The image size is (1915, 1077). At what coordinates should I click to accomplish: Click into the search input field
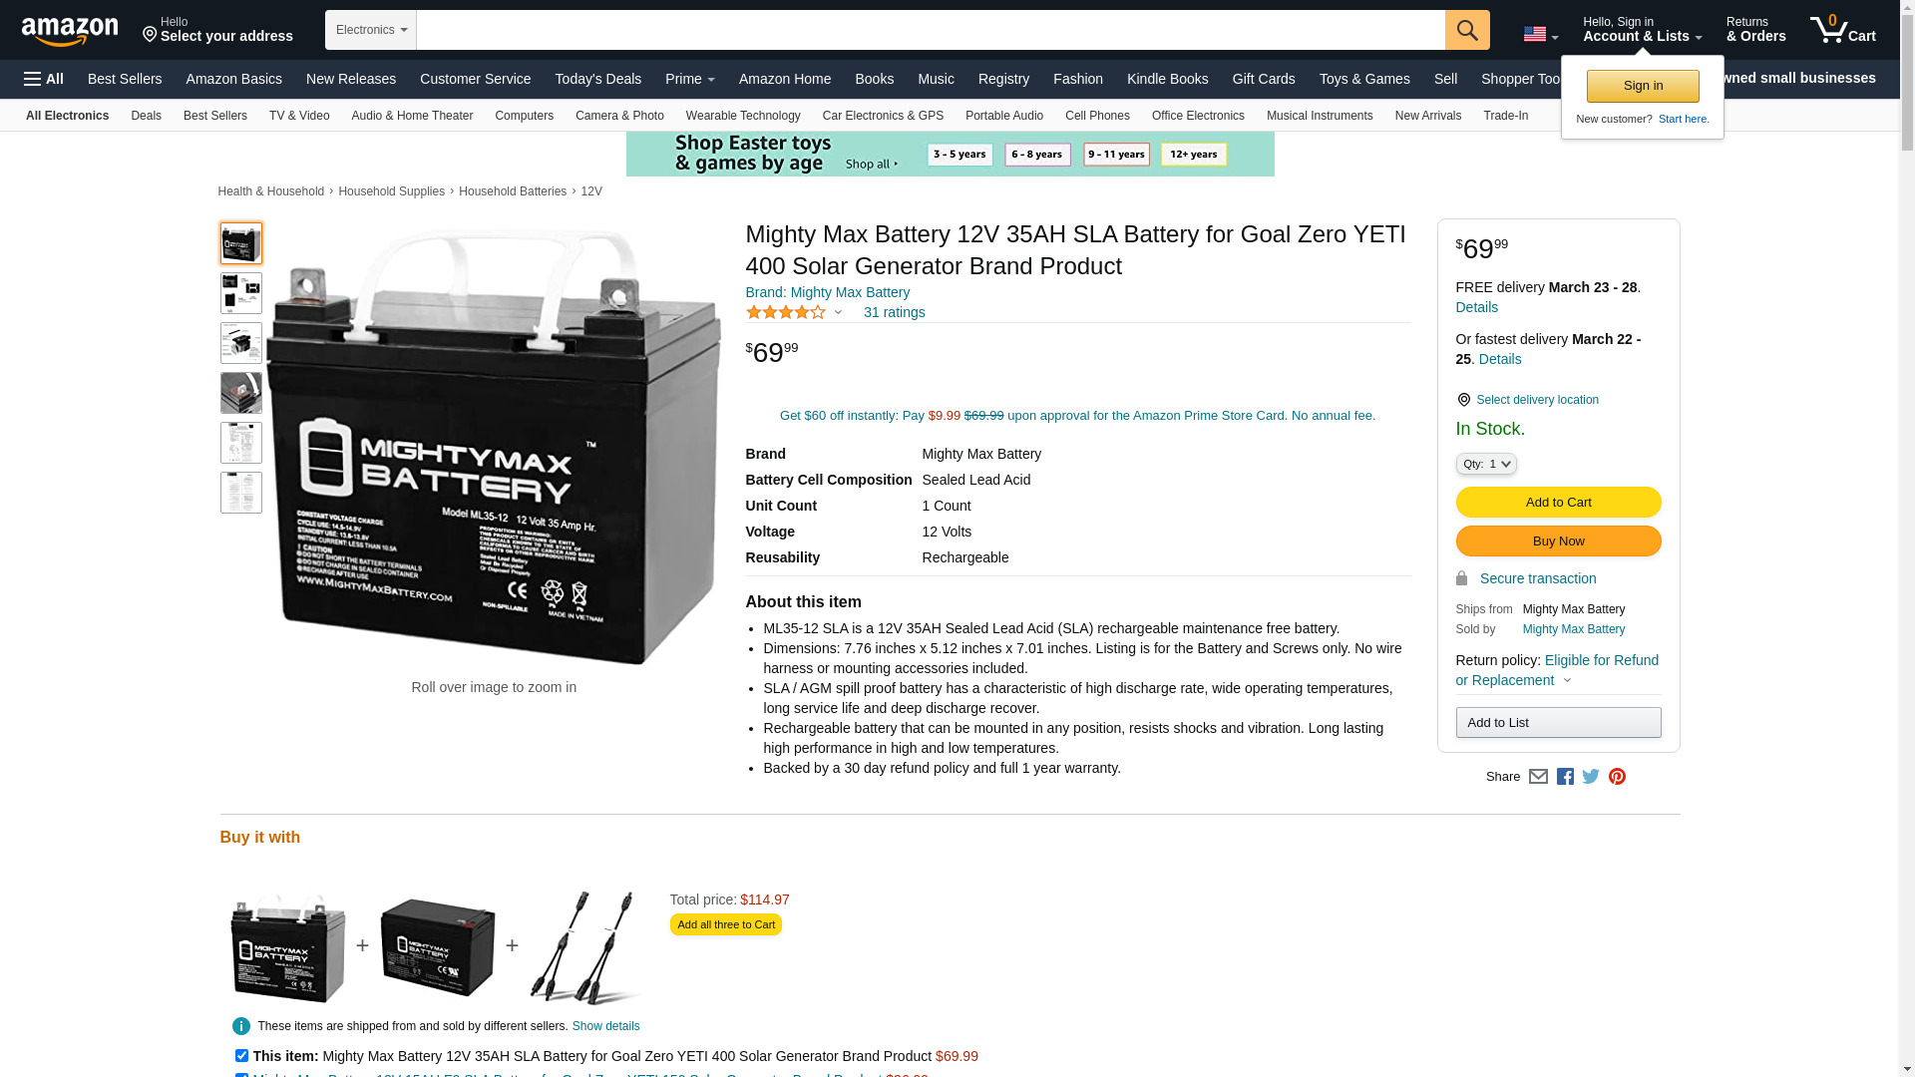coord(930,30)
